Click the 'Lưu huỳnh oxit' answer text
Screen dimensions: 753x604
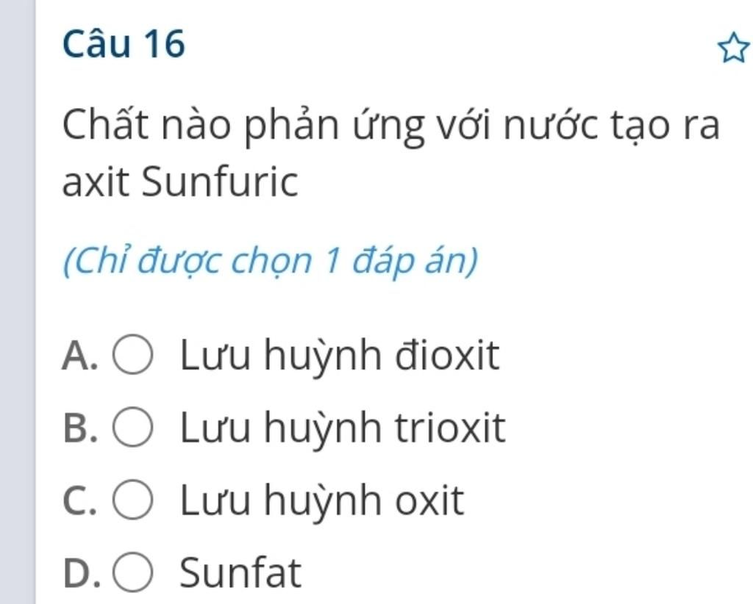click(322, 500)
